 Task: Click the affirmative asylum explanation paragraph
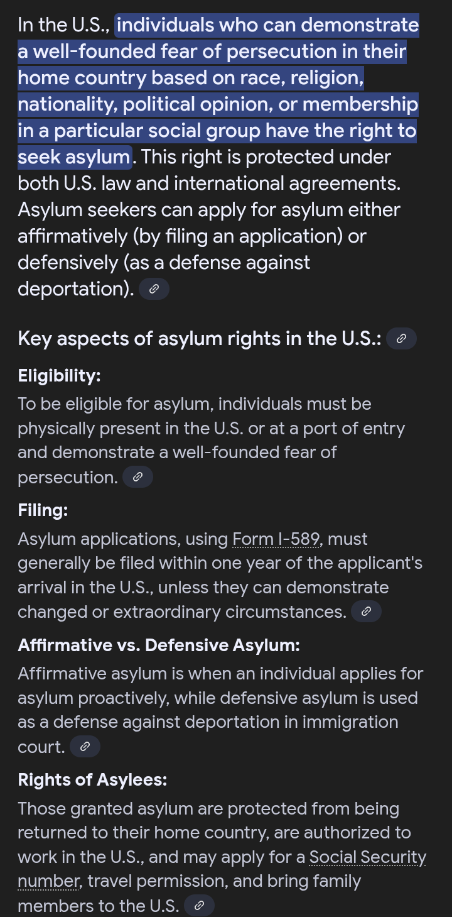(x=220, y=710)
